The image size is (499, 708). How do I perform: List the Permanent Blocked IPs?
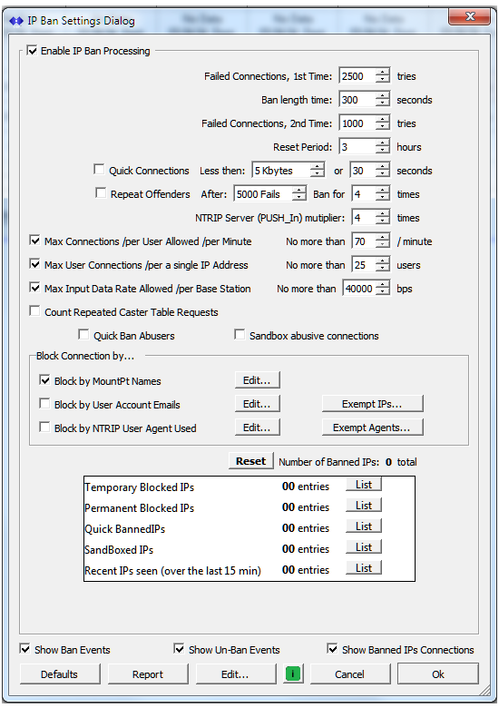[364, 506]
